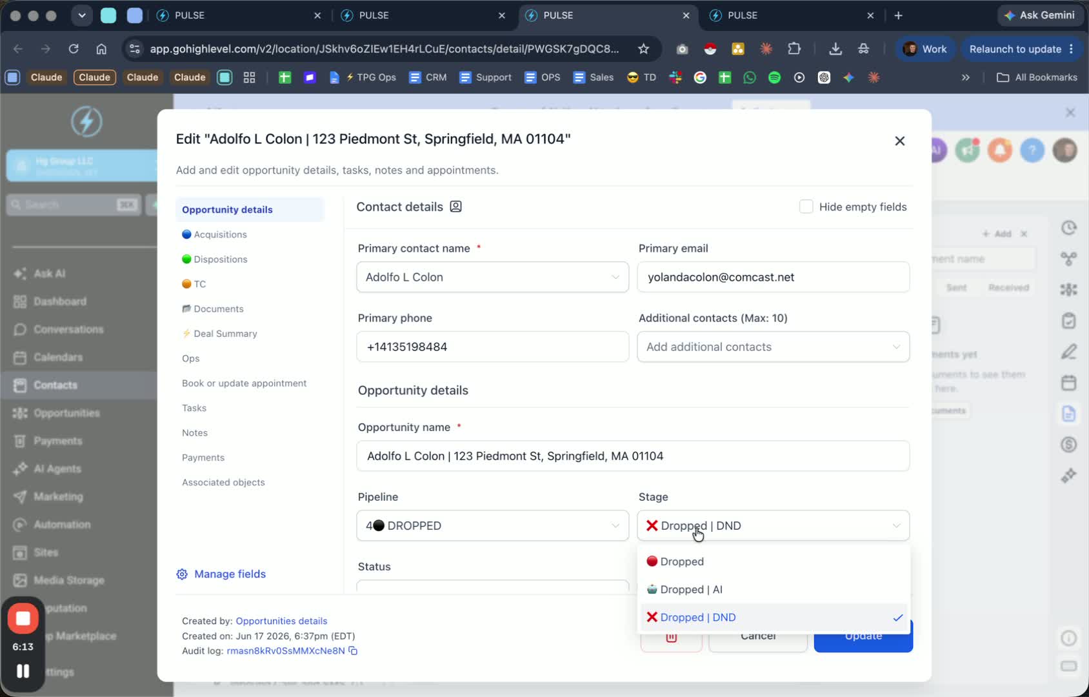Stop the screen recording with red button

pos(23,618)
